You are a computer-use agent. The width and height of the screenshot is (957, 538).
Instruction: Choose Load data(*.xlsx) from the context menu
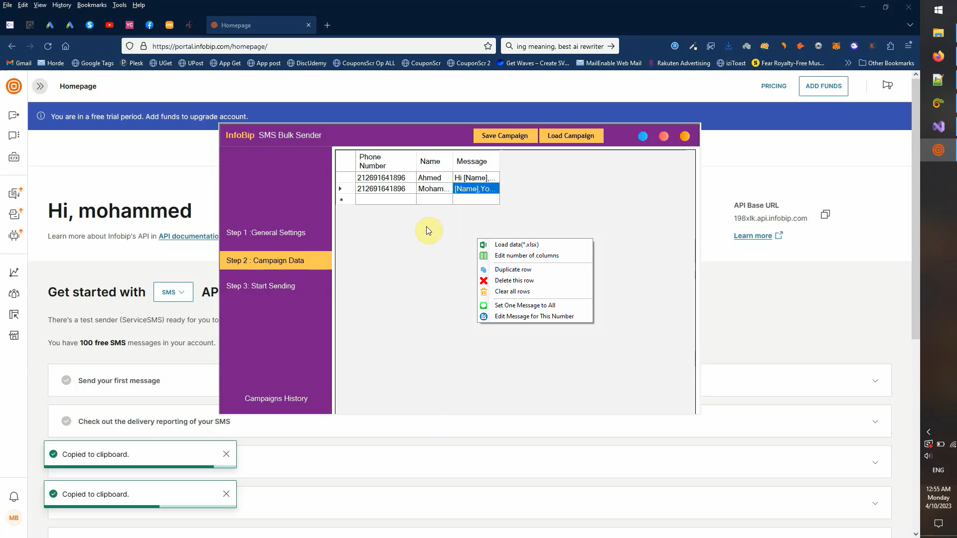tap(516, 245)
